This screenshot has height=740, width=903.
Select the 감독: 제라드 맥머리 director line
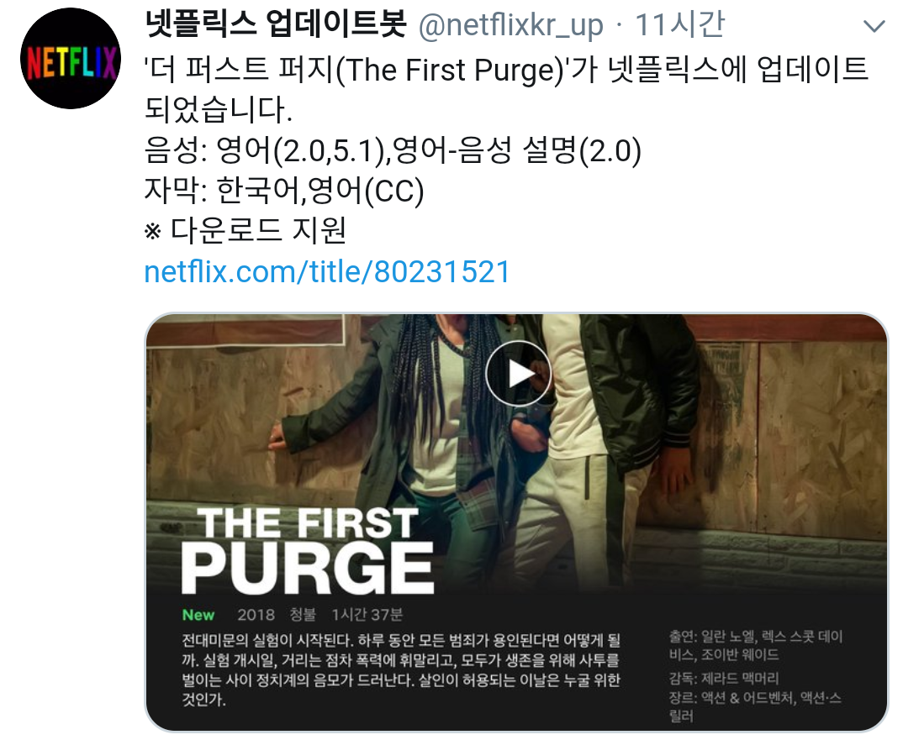click(x=724, y=679)
